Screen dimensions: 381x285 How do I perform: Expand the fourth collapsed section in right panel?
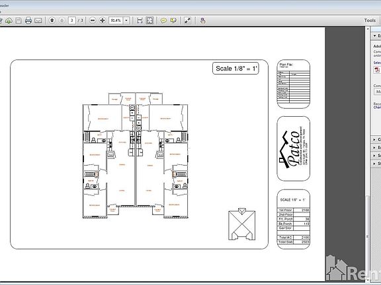(374, 164)
